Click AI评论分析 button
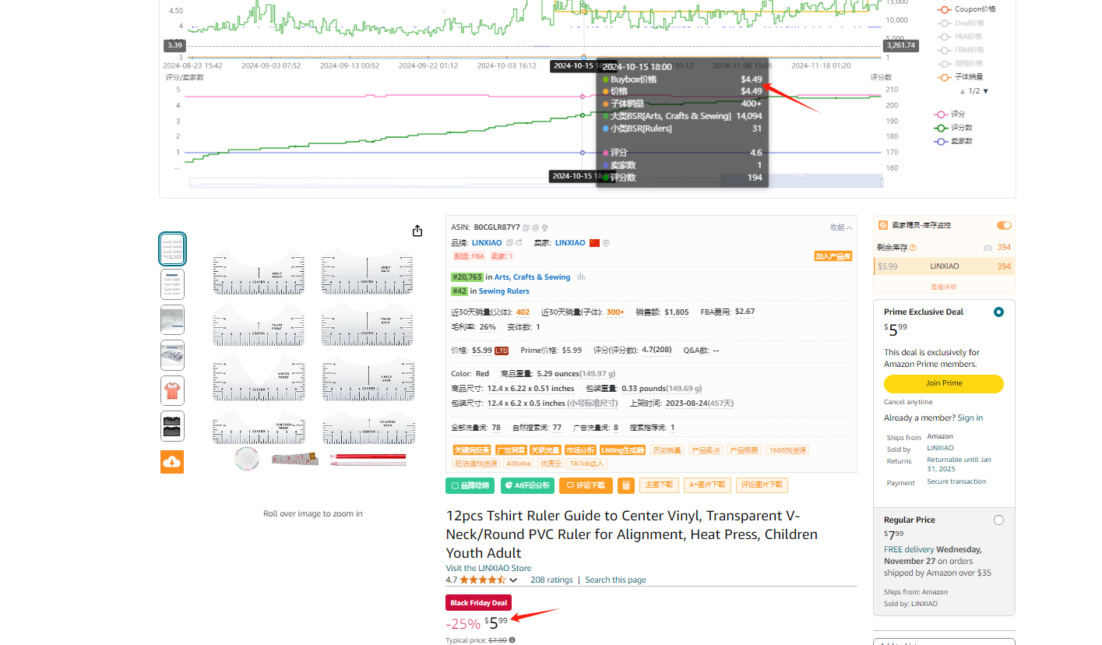The height and width of the screenshot is (645, 1102). tap(527, 485)
